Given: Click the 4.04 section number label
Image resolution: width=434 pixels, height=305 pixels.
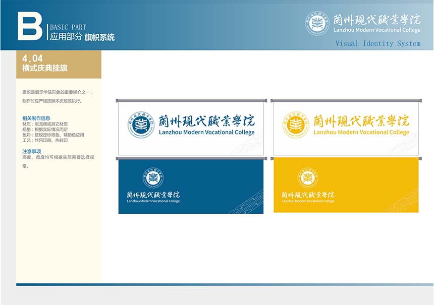Looking at the screenshot, I should (32, 58).
